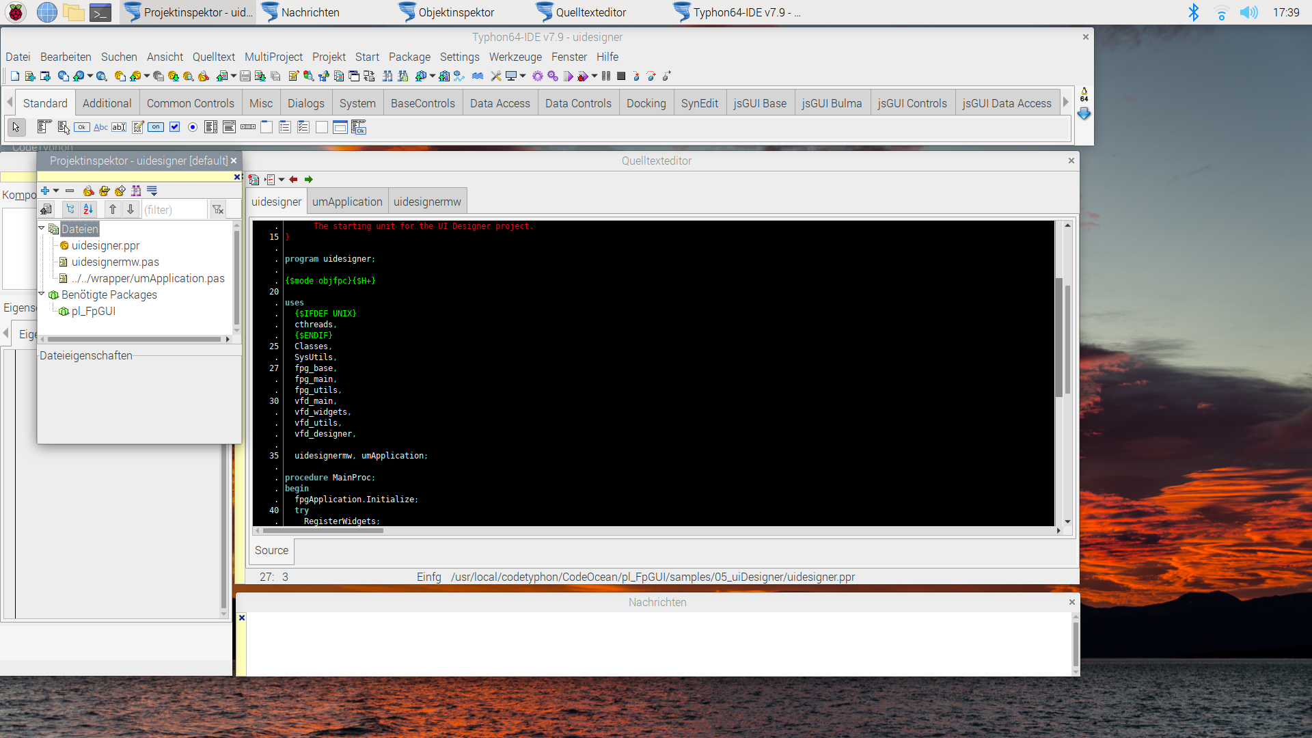Select the TMainMenu component icon

(44, 127)
